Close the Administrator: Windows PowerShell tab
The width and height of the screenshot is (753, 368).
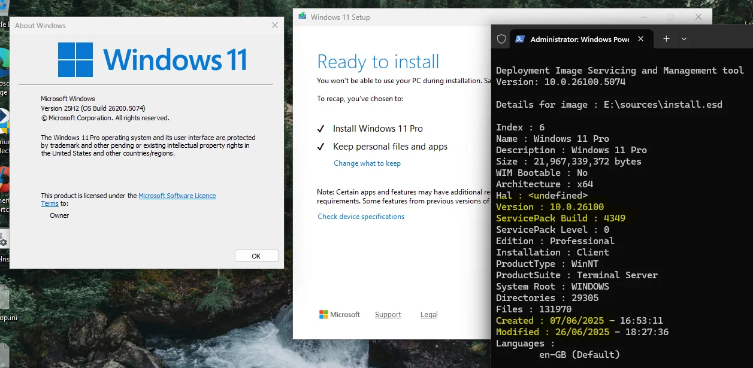click(x=641, y=39)
